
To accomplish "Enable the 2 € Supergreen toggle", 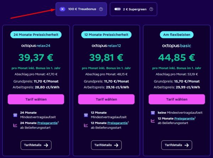I will tap(117, 9).
